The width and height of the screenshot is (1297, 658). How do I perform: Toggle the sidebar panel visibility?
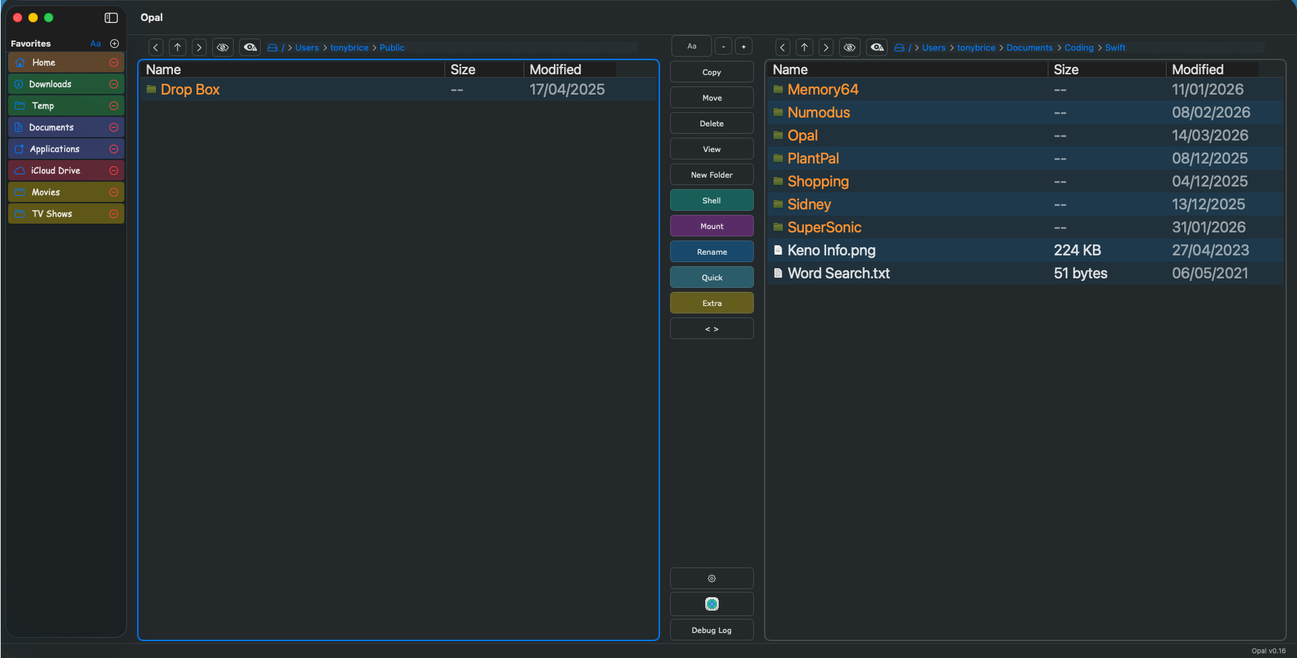pos(111,18)
